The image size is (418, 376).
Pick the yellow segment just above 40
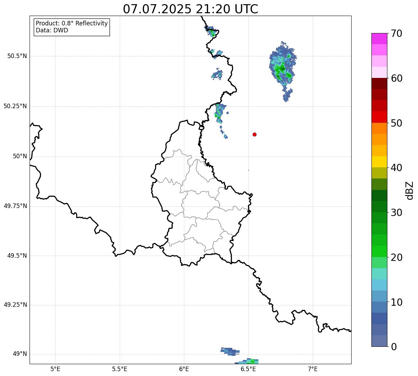(379, 162)
